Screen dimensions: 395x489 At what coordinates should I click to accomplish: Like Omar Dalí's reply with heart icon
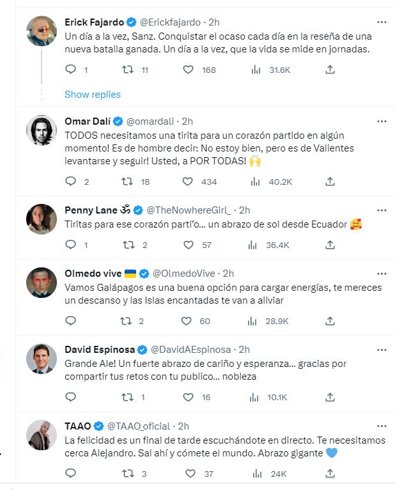[188, 182]
